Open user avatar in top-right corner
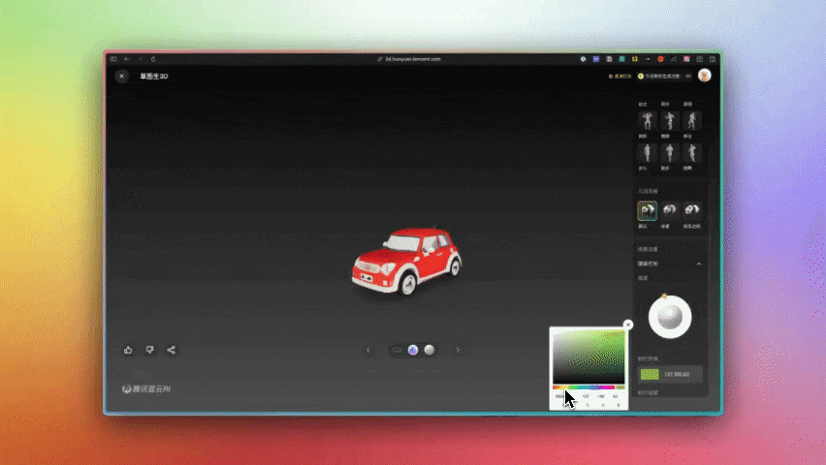826x465 pixels. coord(704,76)
